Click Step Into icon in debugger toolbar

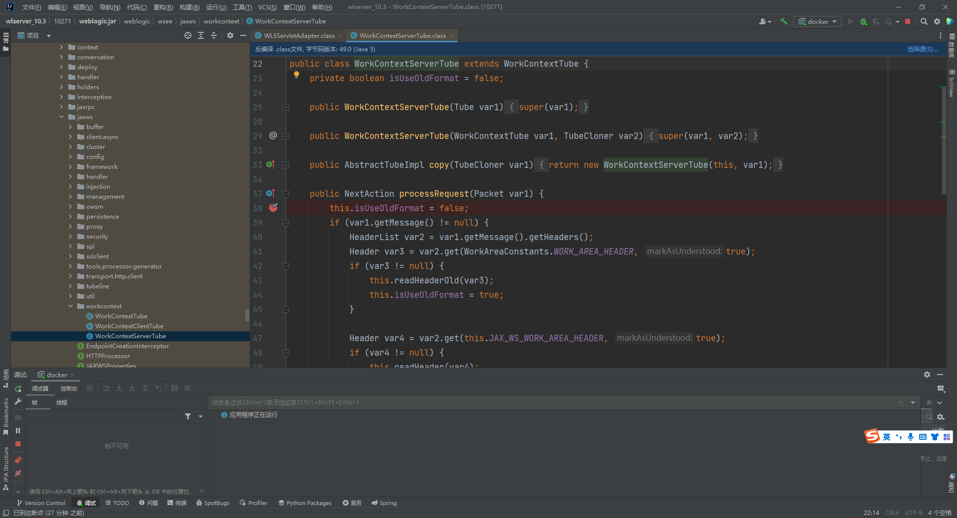pos(119,388)
